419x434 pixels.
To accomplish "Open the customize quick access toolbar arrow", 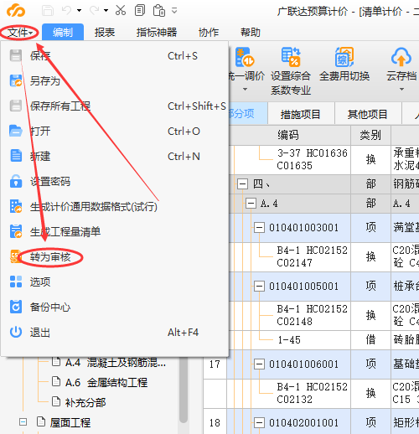I will click(174, 11).
